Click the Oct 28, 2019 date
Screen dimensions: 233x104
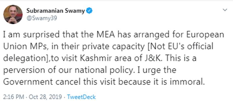(45, 97)
